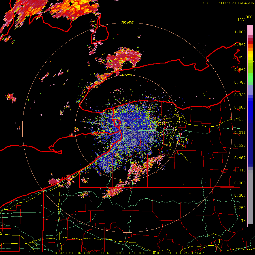Click the 0.573 legend value
The image size is (255, 255).
pos(240,133)
